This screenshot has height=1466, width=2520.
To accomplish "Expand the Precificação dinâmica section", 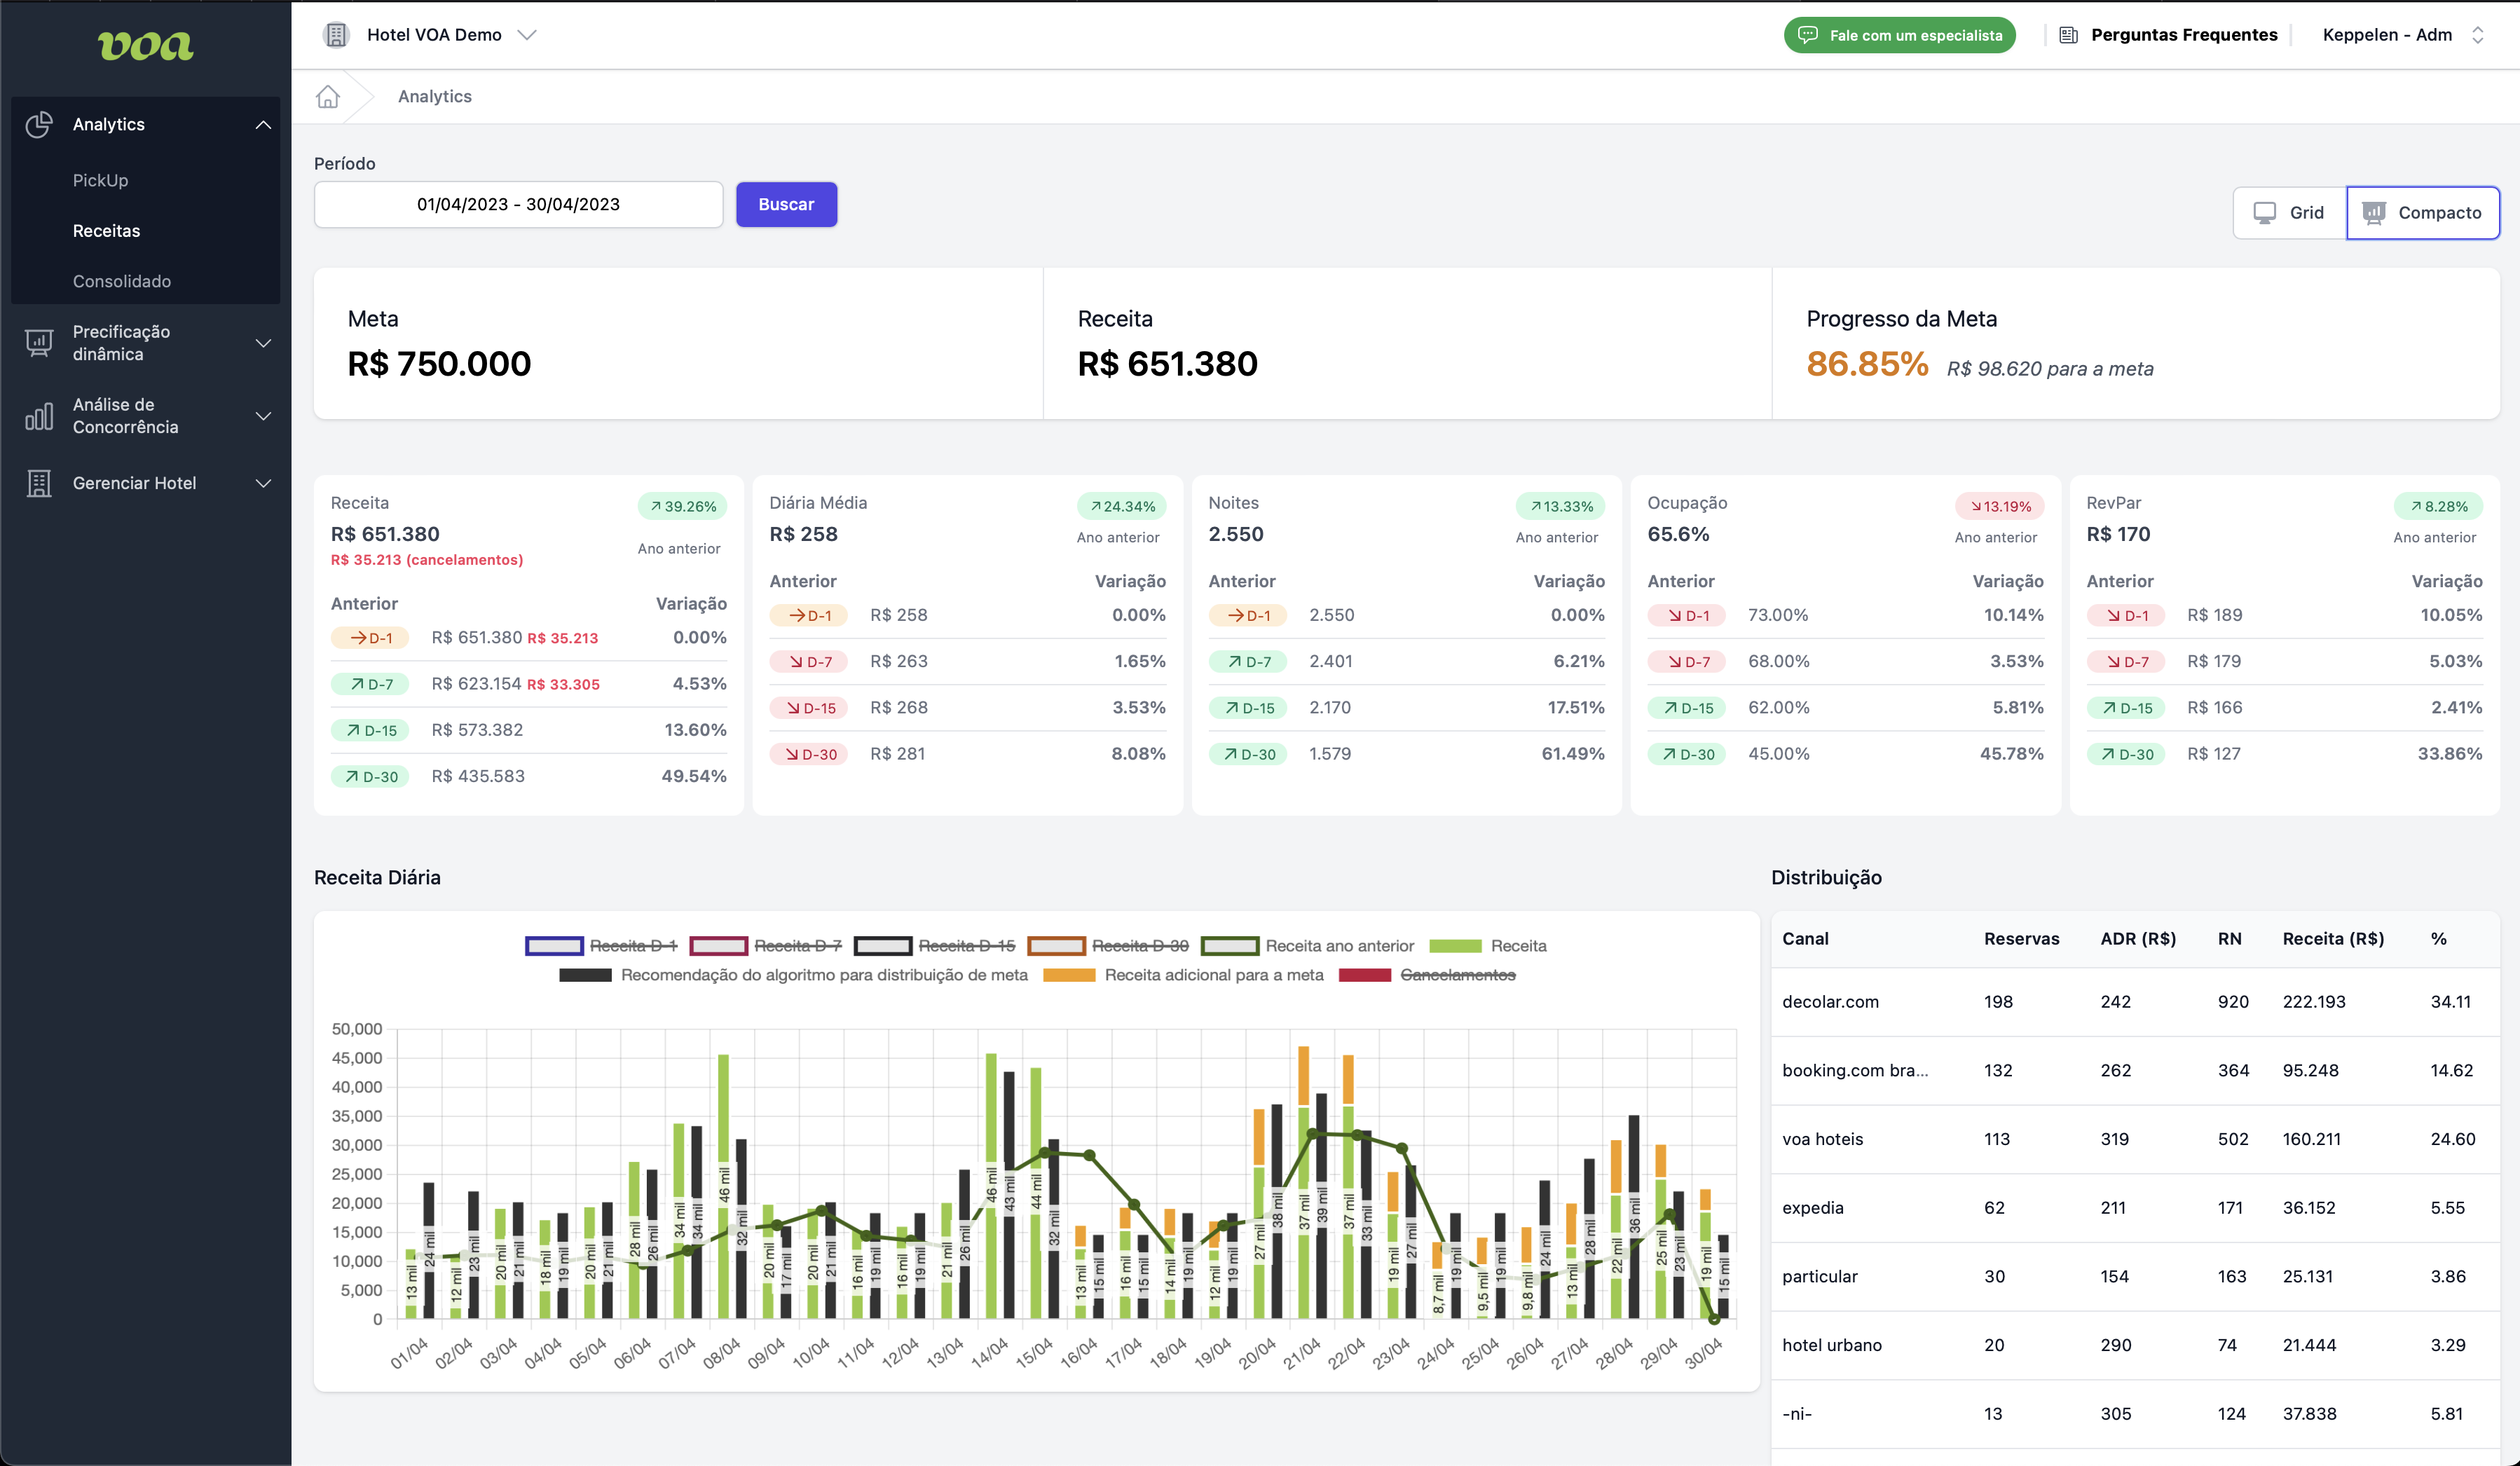I will pos(263,343).
